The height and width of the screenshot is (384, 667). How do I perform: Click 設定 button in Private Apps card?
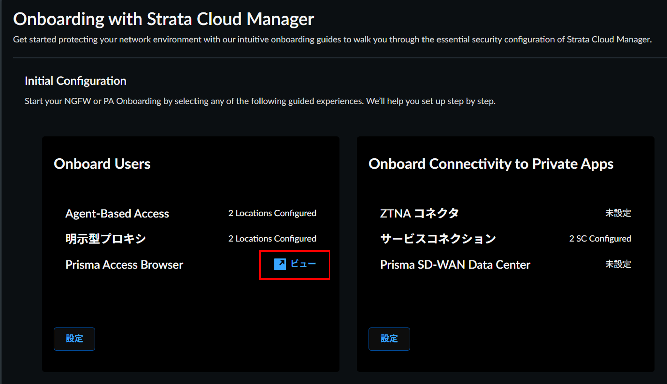click(389, 339)
